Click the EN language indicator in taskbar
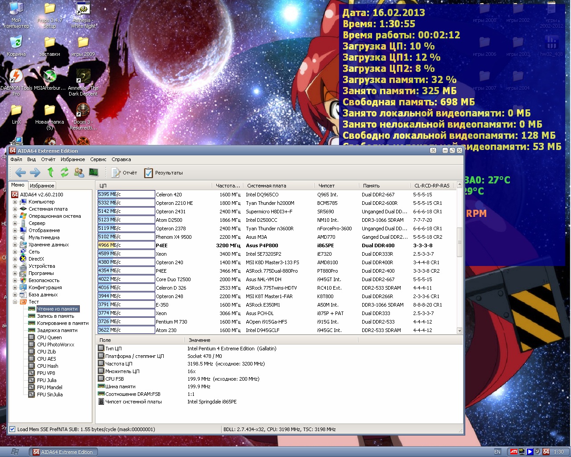Screen dimensions: 571x457 [497, 452]
